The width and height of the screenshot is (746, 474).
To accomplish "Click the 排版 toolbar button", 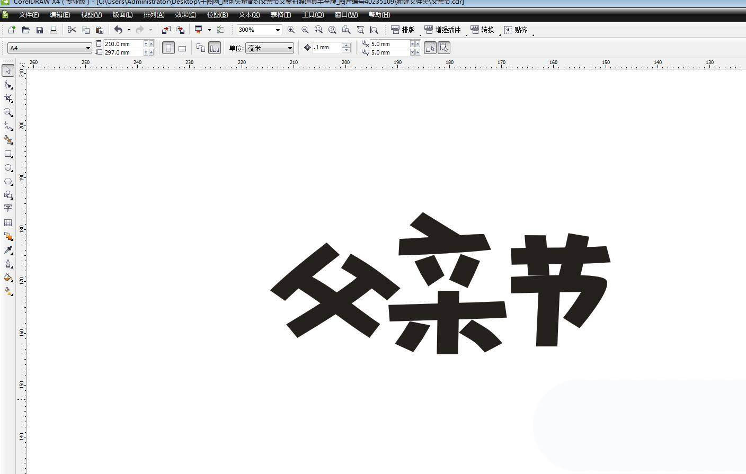I will [403, 30].
